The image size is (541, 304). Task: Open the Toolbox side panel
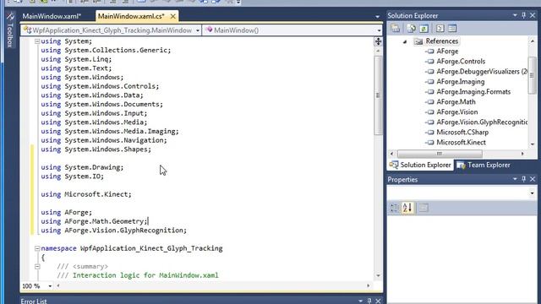[x=10, y=30]
